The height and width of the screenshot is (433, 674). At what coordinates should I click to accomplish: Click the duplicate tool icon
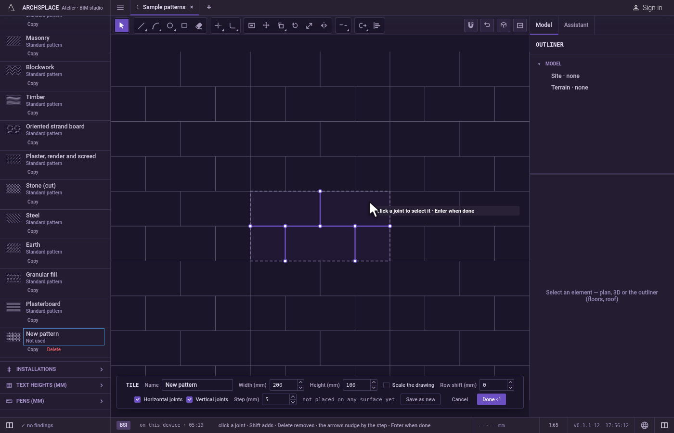pyautogui.click(x=281, y=25)
